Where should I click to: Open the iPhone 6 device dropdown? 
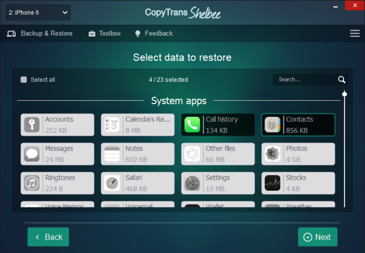pos(38,12)
